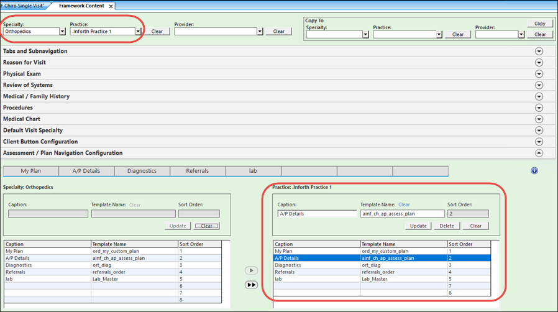558x312 pixels.
Task: Click Template Name column header in Specialty table
Action: (x=134, y=244)
